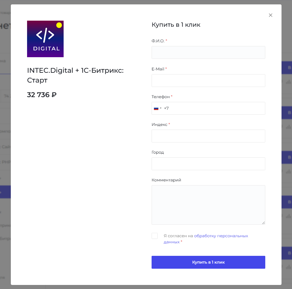Click the 32 736 ₽ price
Screen dimensions: 292x289
click(x=42, y=95)
